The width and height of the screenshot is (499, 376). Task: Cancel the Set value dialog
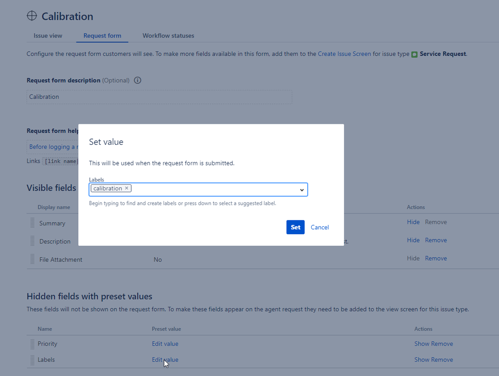pos(320,227)
